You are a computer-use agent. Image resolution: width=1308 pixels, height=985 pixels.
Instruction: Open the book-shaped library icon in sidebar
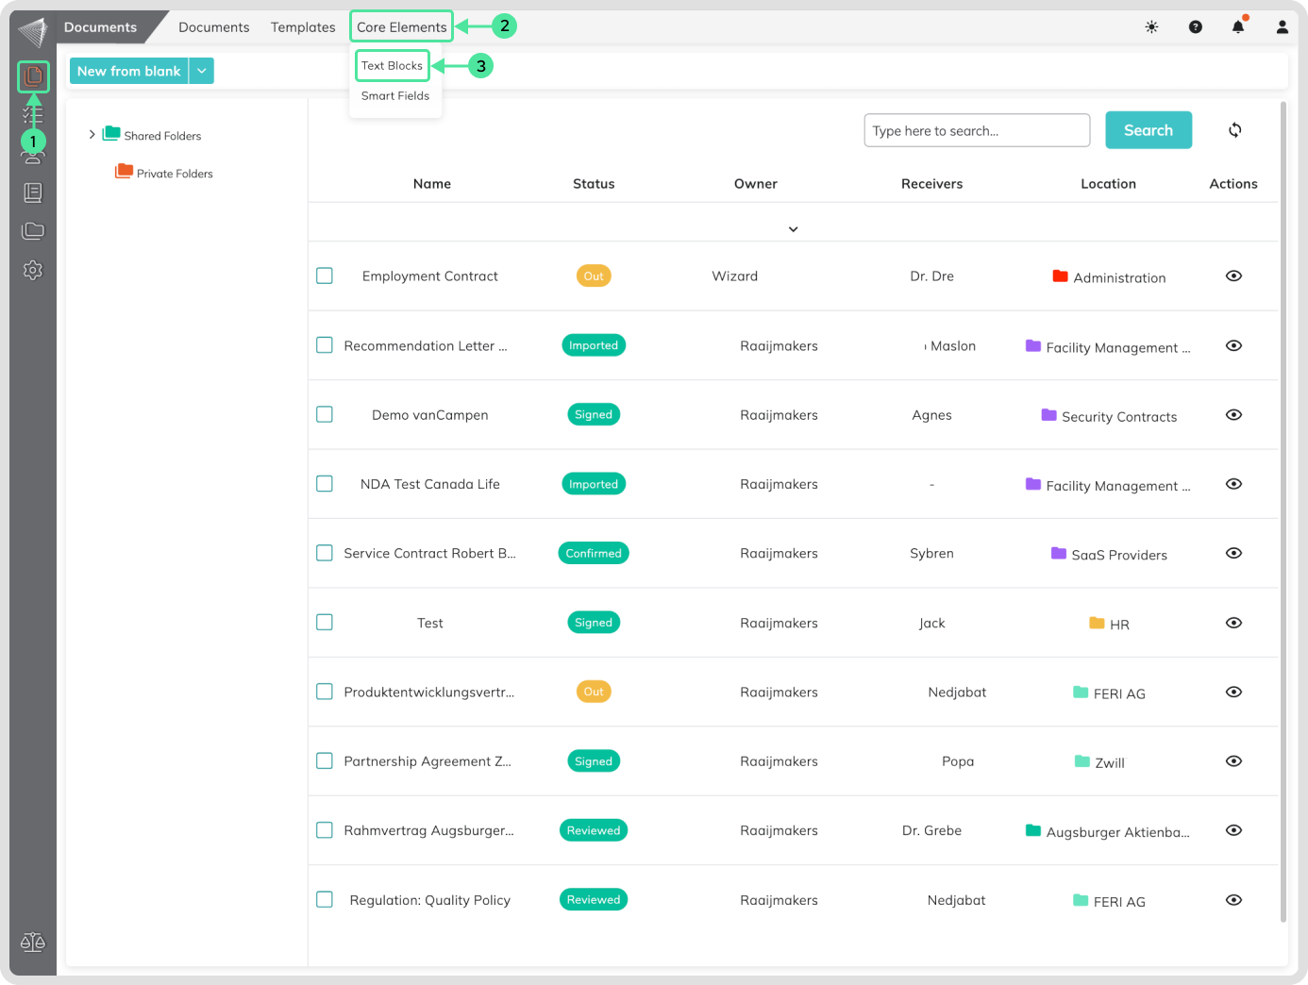(33, 193)
